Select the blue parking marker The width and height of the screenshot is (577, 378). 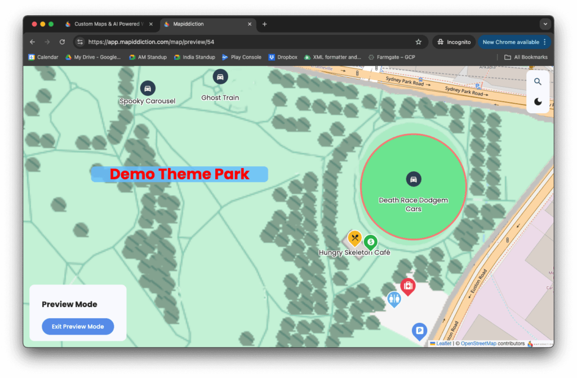pyautogui.click(x=419, y=331)
